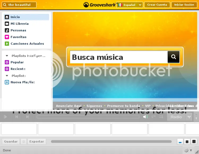The height and width of the screenshot is (154, 199).
Task: Select the Reciente smart playlist icon
Action: point(7,69)
